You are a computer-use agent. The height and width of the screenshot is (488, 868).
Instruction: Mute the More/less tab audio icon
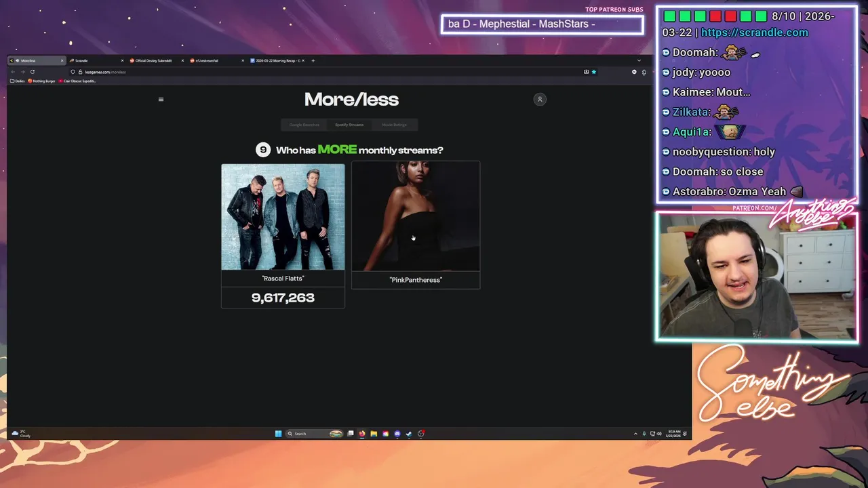[17, 60]
